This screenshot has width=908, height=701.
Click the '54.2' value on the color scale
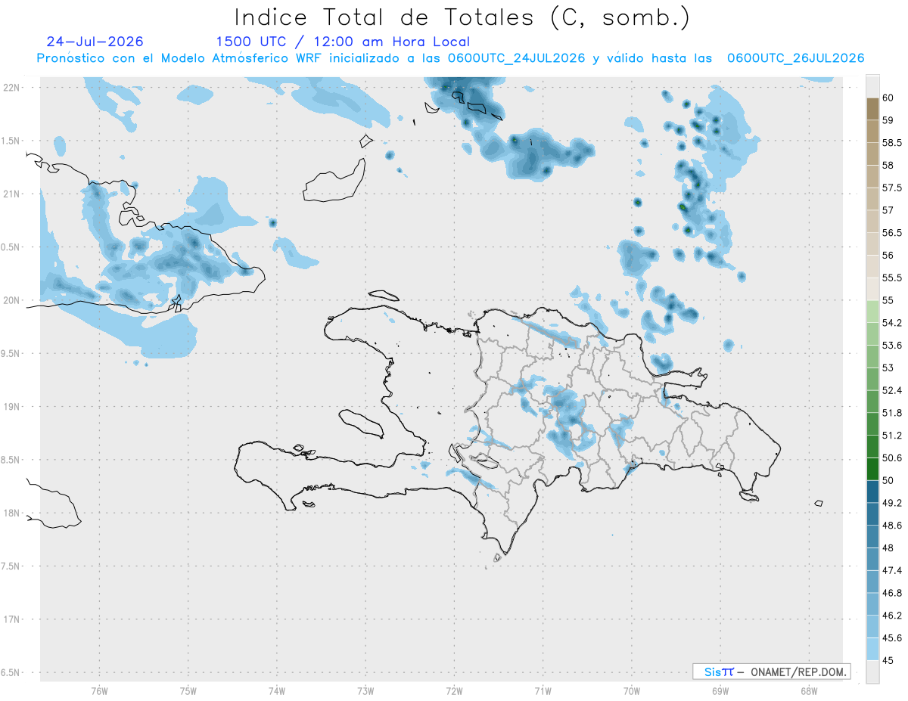pyautogui.click(x=892, y=323)
